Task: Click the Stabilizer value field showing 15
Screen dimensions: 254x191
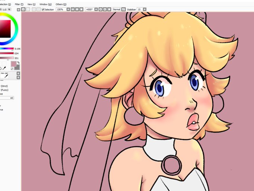Action: pyautogui.click(x=140, y=9)
